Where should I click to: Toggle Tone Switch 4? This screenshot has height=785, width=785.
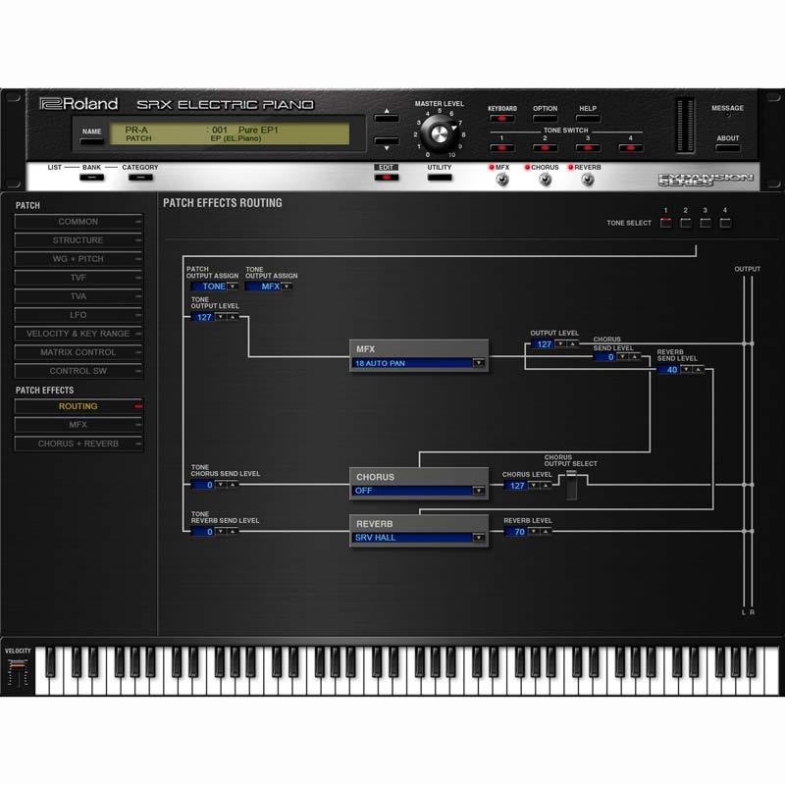[x=630, y=148]
